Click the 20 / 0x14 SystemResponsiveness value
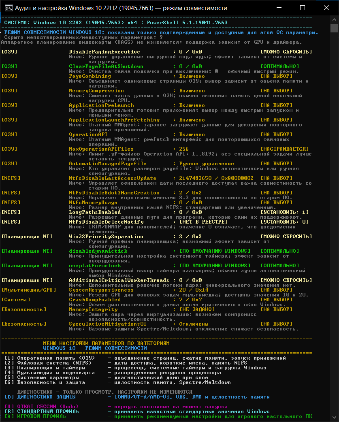Screen dimensions: 339x422 coord(194,290)
